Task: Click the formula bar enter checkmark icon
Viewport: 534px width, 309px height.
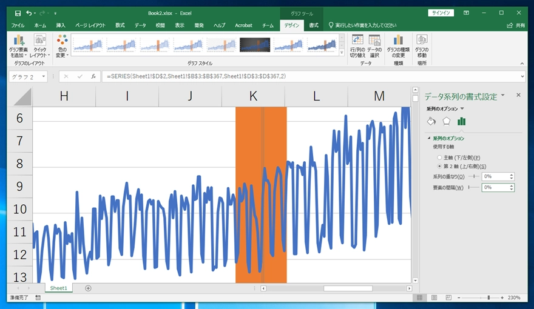Action: [x=79, y=76]
